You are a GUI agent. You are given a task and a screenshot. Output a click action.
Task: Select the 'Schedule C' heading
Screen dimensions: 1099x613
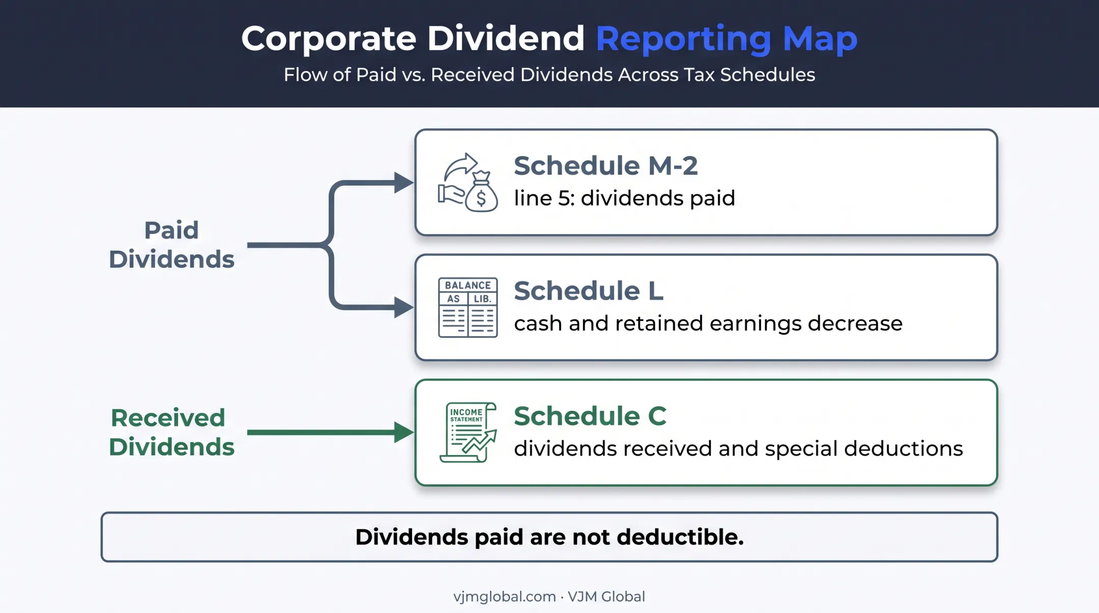[x=590, y=416]
